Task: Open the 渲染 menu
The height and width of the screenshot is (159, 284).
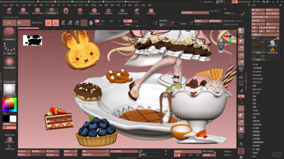Action: coord(100,5)
